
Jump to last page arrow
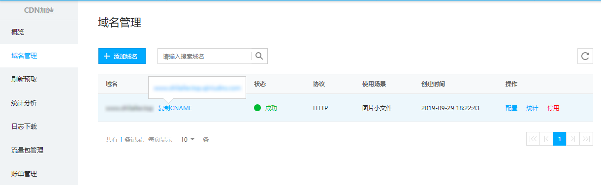[586, 139]
